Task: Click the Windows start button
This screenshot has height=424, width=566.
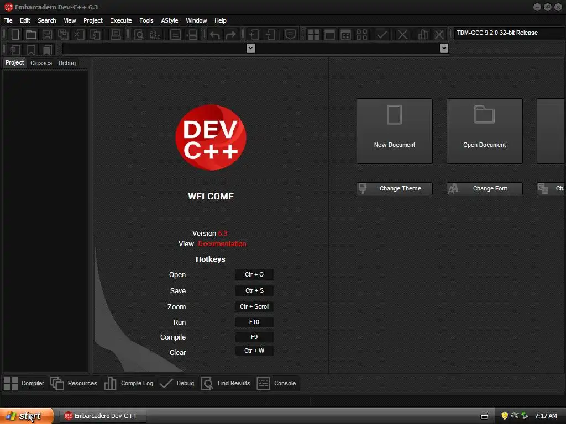Action: [x=26, y=416]
